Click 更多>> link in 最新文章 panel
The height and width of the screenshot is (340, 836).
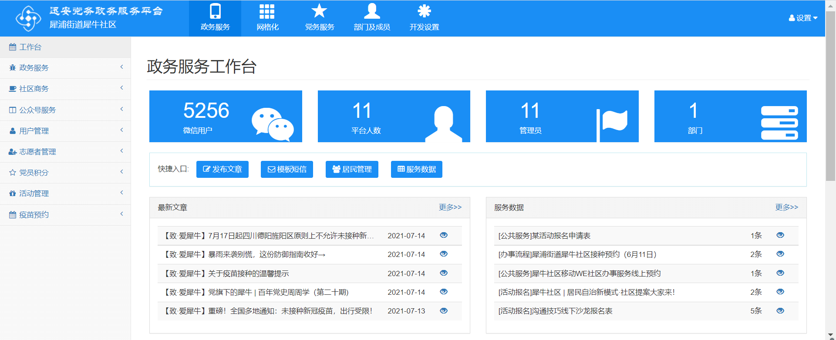[450, 207]
